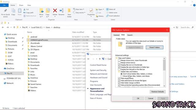Click the Paste ribbon icon
Image resolution: width=196 pixels, height=110 pixels.
[x=20, y=11]
